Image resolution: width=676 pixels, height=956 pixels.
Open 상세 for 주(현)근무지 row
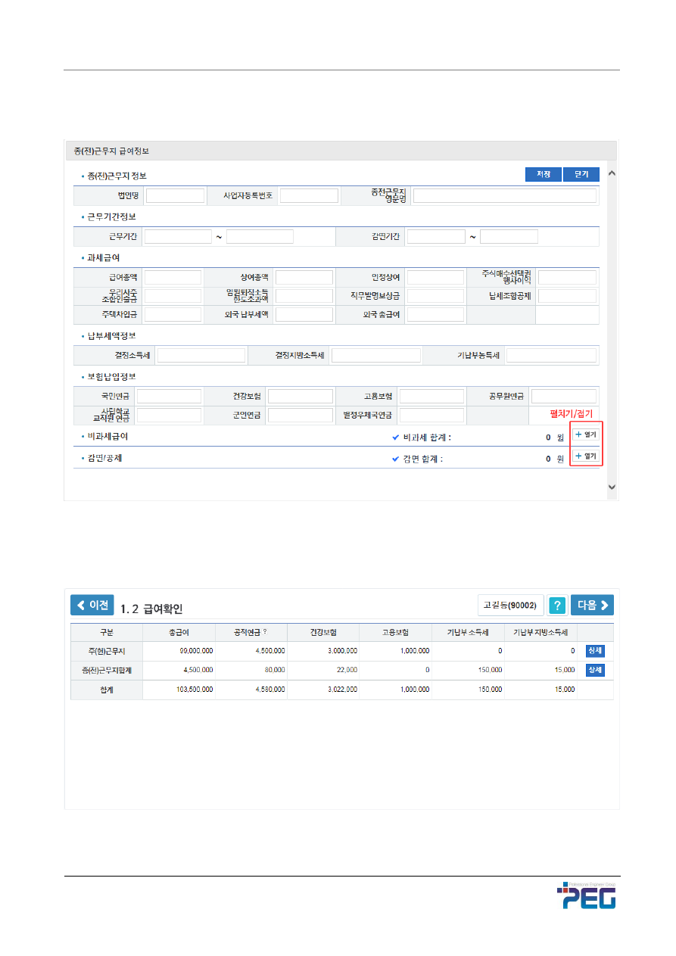click(x=596, y=650)
